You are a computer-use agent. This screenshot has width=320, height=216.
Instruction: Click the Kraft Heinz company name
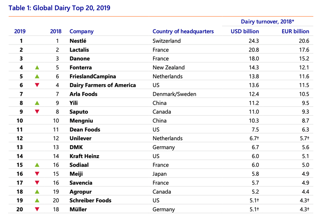pos(84,156)
